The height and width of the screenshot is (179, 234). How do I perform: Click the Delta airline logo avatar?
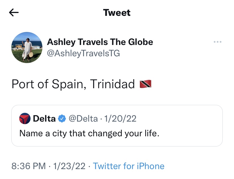pyautogui.click(x=25, y=118)
